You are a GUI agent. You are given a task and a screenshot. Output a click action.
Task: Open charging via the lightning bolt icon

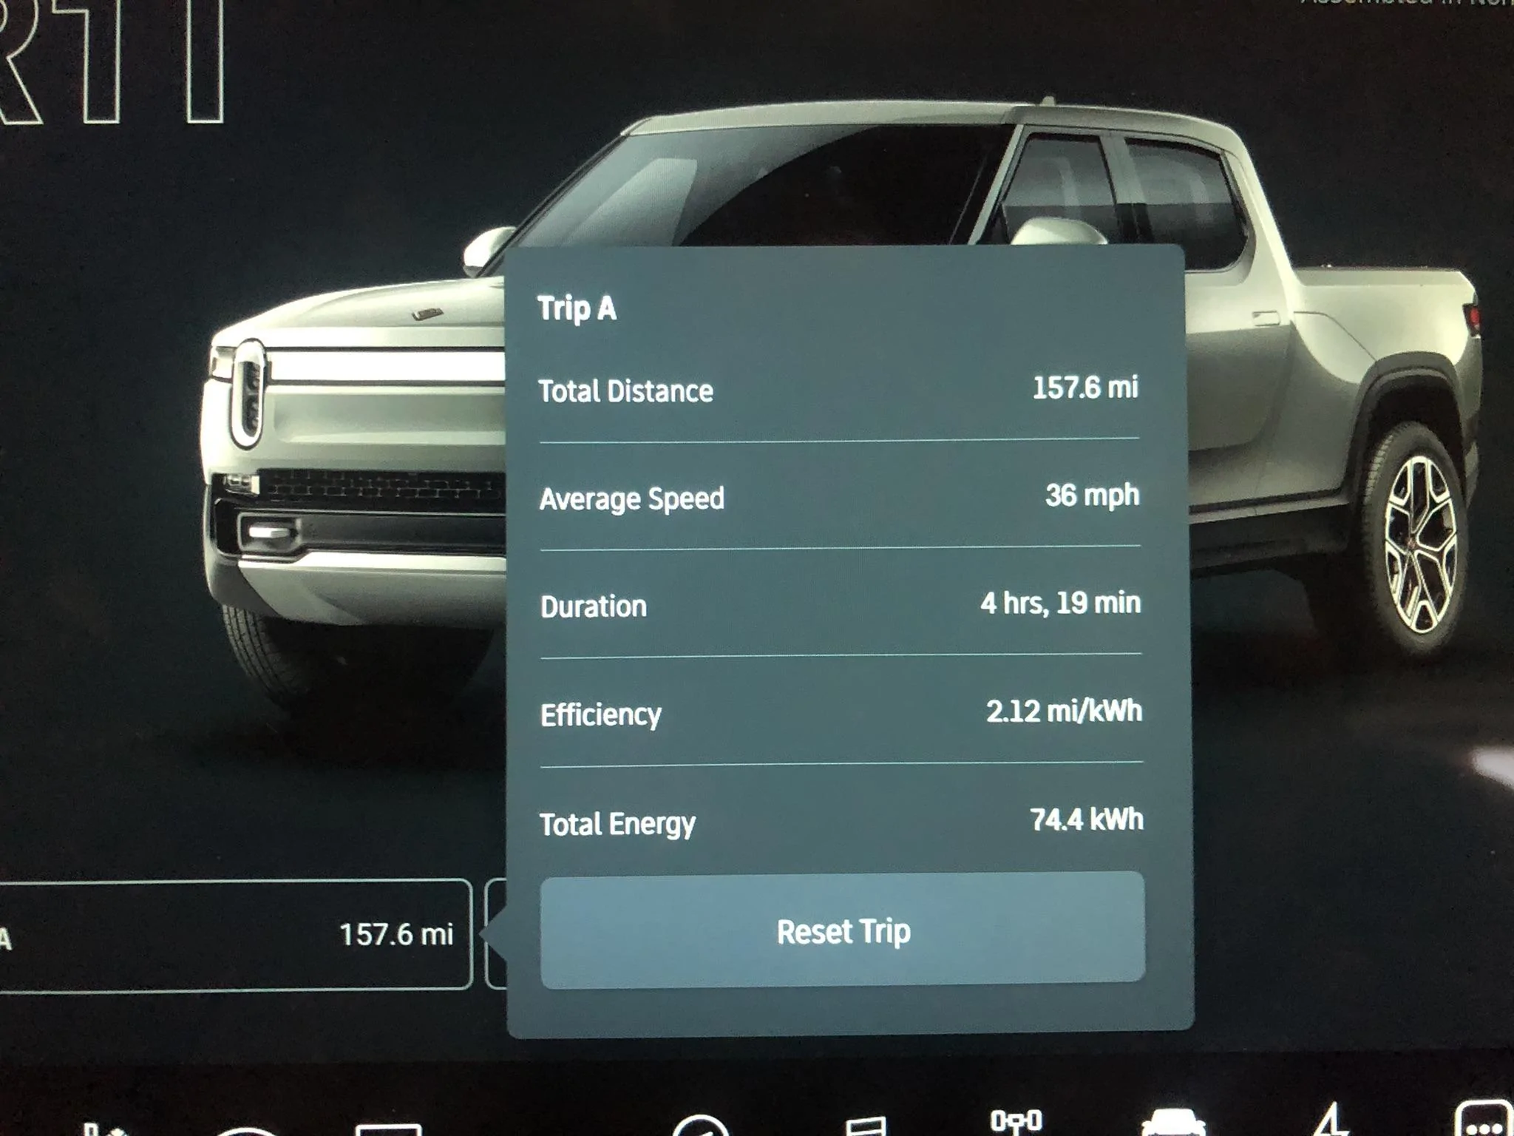[1331, 1118]
